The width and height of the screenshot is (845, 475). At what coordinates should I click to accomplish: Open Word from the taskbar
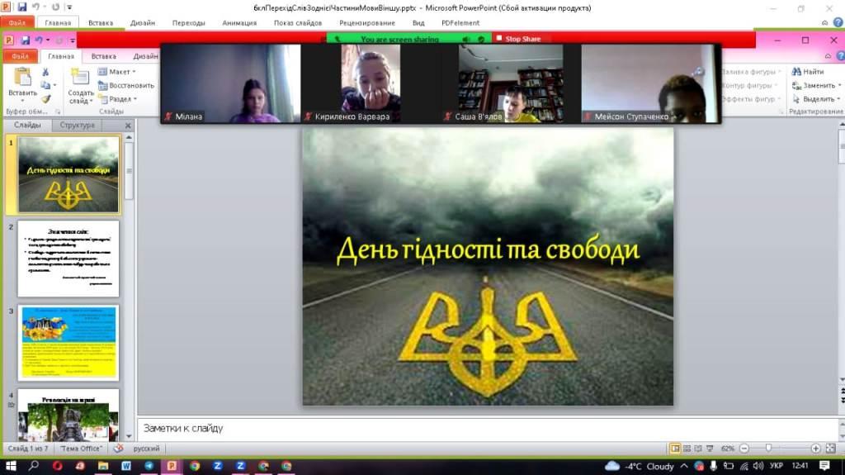point(126,466)
